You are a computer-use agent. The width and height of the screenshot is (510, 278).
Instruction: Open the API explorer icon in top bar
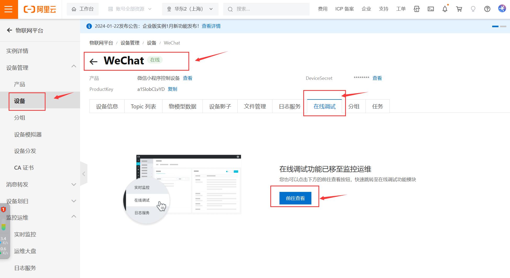417,9
